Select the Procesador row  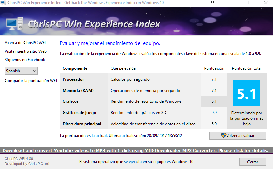pyautogui.click(x=73, y=79)
